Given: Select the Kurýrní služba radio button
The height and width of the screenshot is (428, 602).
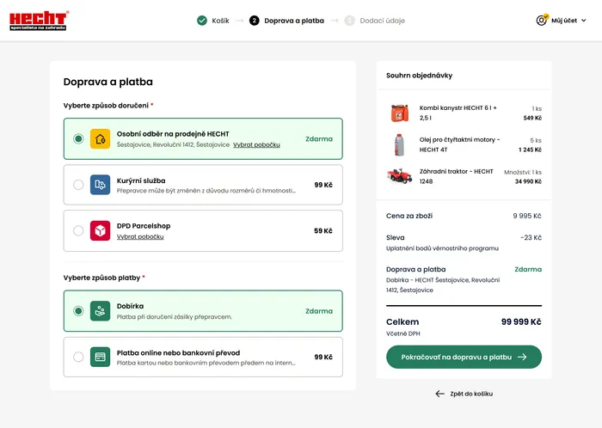Looking at the screenshot, I should point(78,185).
